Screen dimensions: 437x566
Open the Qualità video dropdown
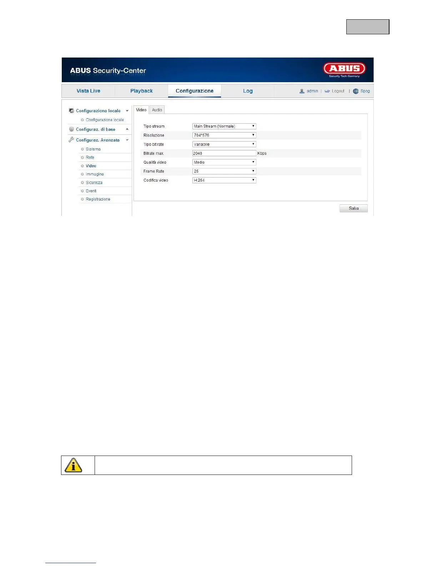coord(224,162)
